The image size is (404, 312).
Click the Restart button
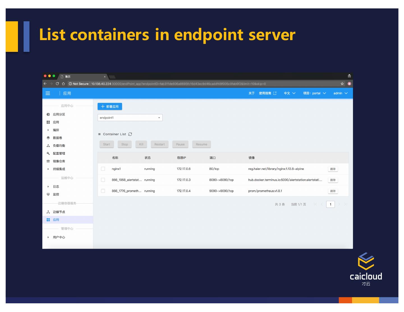coord(160,144)
